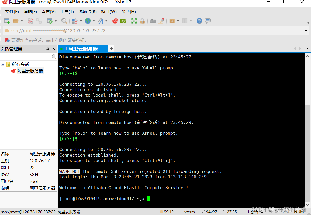Select 阿里云服务器 session in tree
The image size is (311, 215).
coord(30,71)
